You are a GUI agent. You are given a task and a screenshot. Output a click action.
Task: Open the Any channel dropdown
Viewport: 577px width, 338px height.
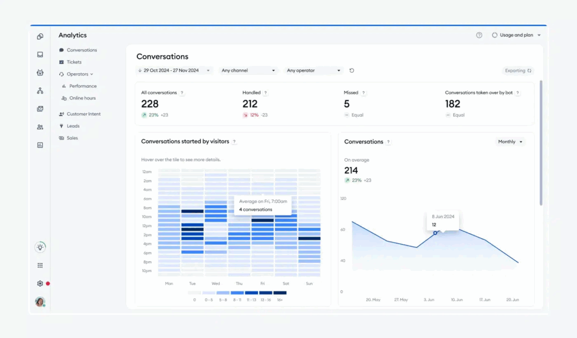tap(248, 70)
